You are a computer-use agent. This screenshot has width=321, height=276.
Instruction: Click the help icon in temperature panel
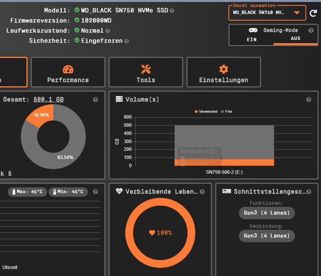click(95, 192)
